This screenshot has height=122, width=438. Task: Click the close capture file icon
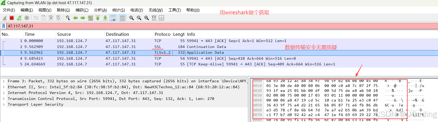click(51, 18)
